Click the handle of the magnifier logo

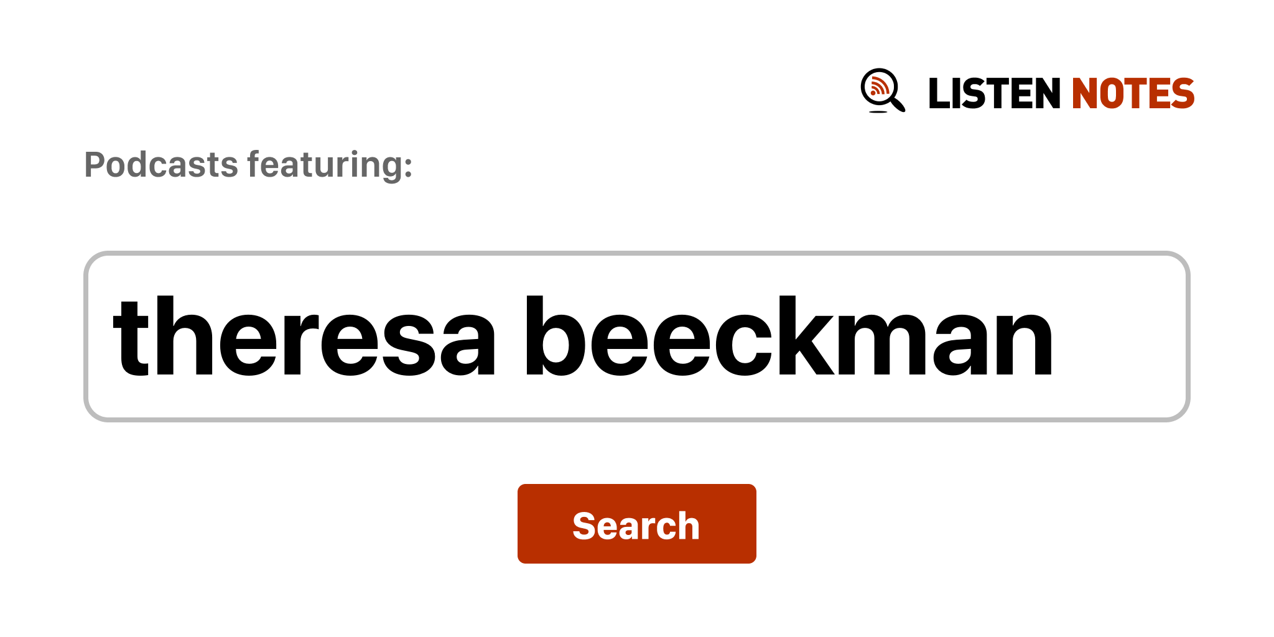point(898,105)
